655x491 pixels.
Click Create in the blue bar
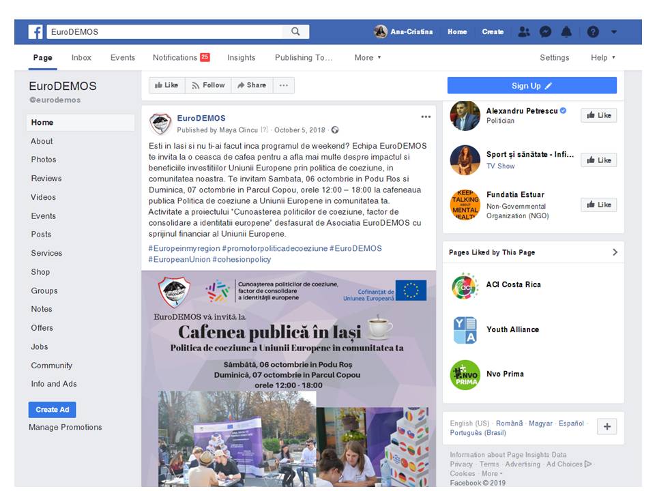coord(493,32)
